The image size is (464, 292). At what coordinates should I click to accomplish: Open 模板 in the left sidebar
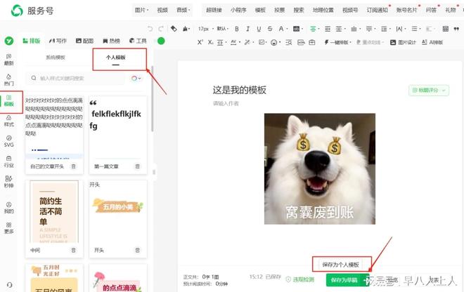(x=9, y=100)
